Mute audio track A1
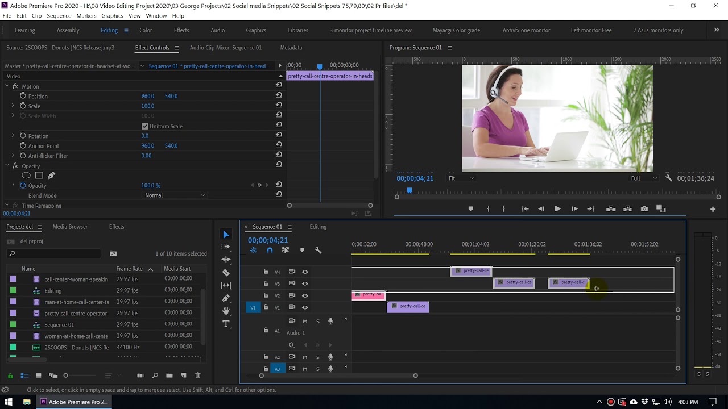The image size is (728, 409). click(305, 322)
